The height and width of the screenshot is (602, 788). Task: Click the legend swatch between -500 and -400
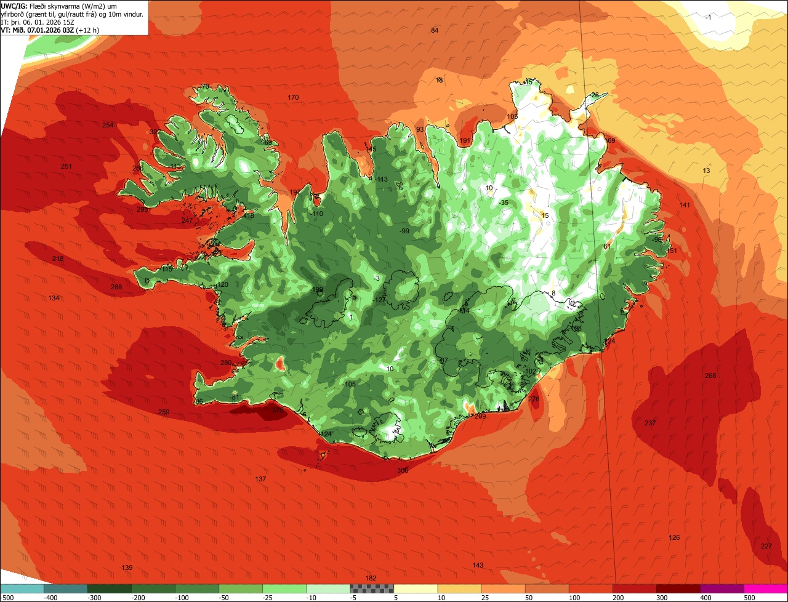pyautogui.click(x=22, y=588)
